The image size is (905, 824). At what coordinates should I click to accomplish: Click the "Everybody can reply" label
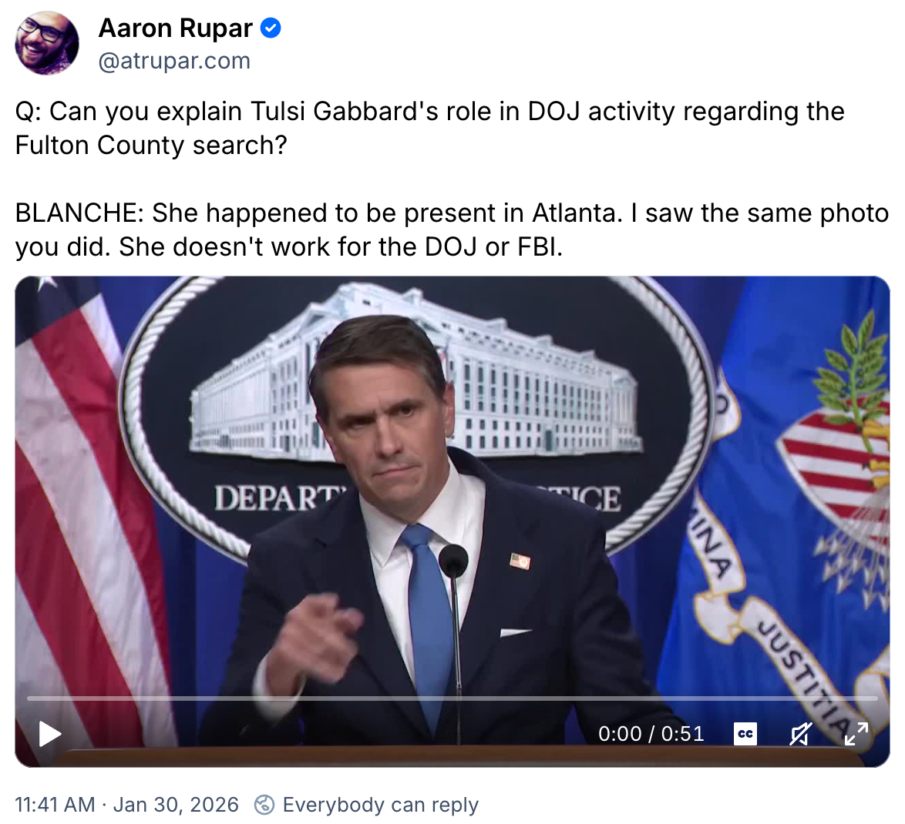click(381, 805)
